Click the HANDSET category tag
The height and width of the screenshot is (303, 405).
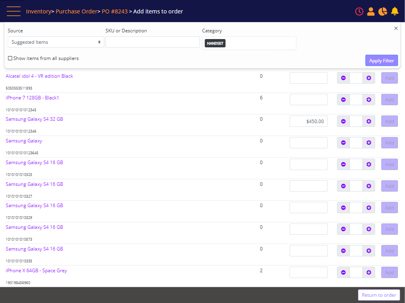tap(215, 43)
